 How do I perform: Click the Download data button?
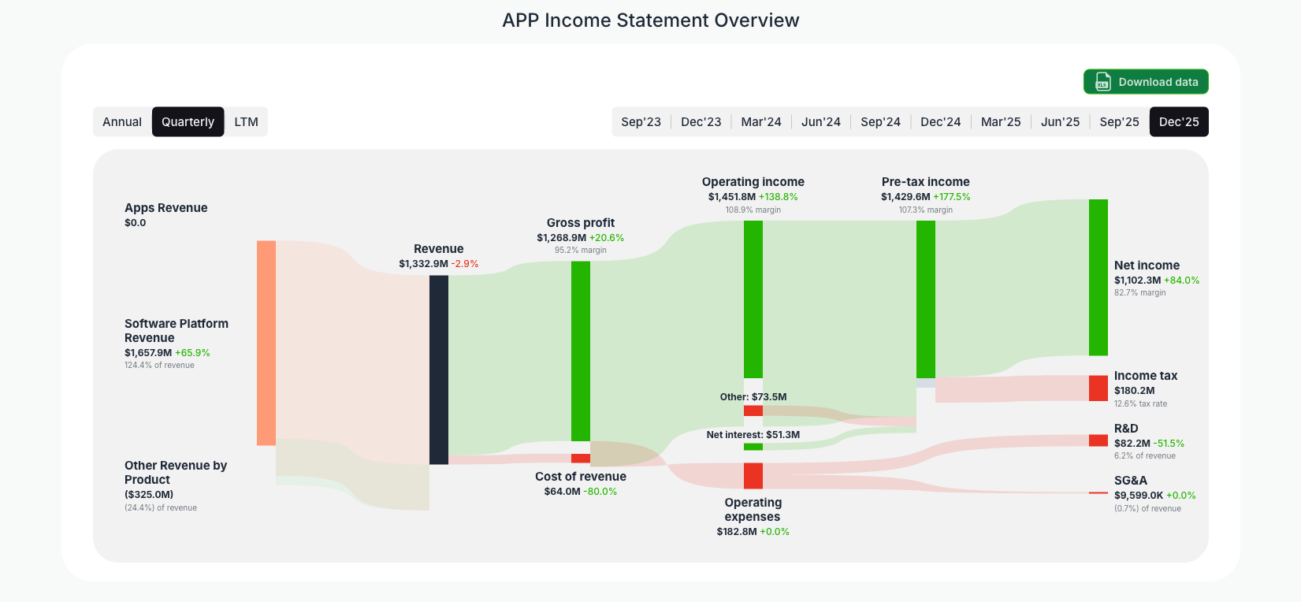click(x=1145, y=81)
